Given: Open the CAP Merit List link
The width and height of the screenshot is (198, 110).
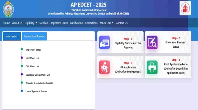Looking at the screenshot, I should [x=32, y=67].
